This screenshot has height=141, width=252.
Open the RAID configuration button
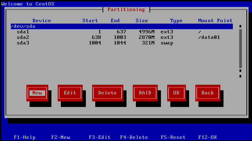(145, 93)
